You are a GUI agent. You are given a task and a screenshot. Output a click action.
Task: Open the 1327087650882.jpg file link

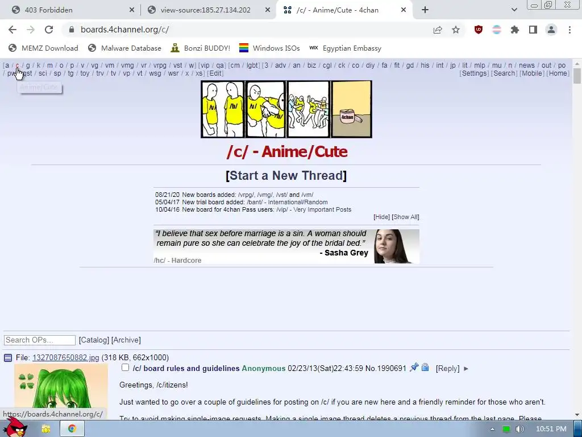[x=66, y=357]
